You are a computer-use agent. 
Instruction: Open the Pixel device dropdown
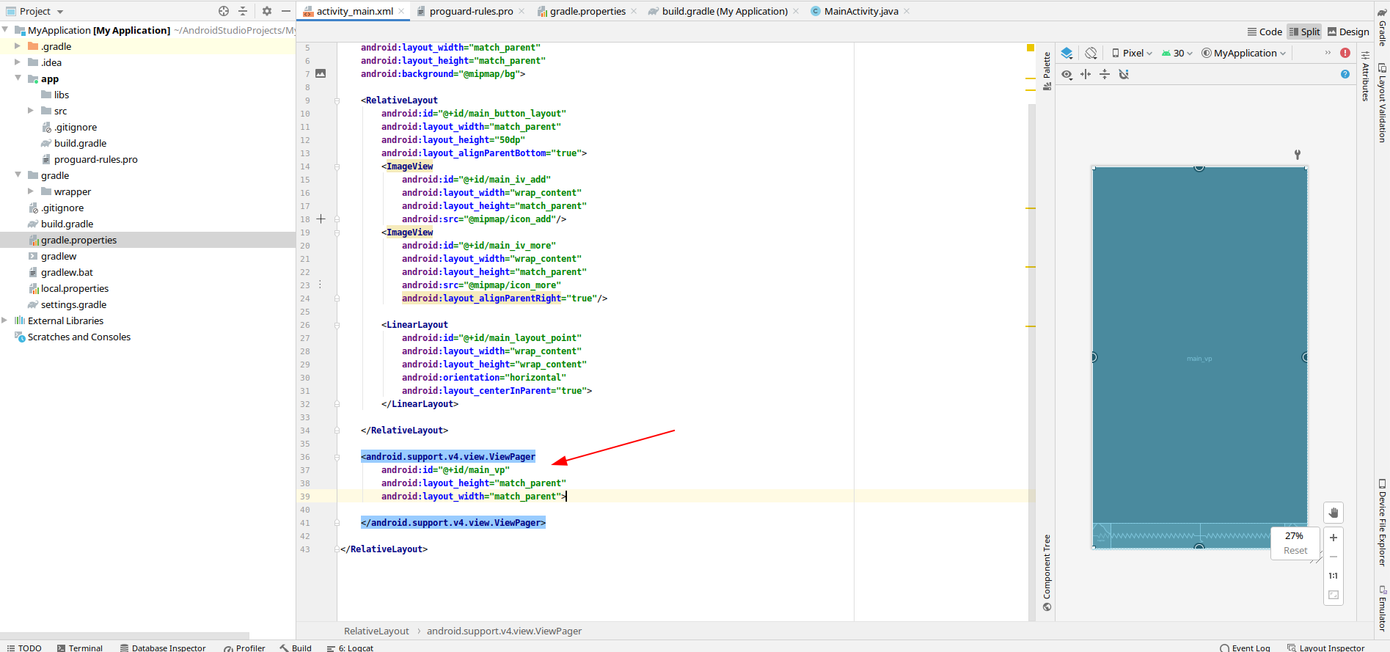(1132, 53)
